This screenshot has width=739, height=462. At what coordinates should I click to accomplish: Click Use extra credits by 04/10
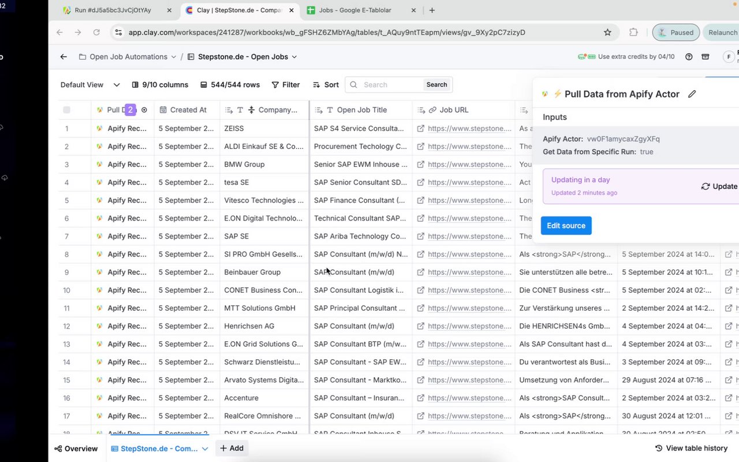pyautogui.click(x=636, y=57)
